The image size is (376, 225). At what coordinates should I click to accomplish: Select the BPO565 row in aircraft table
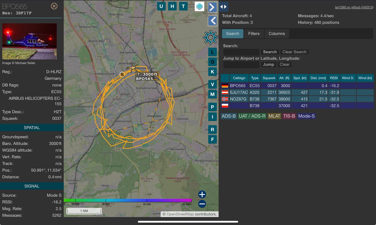point(297,86)
